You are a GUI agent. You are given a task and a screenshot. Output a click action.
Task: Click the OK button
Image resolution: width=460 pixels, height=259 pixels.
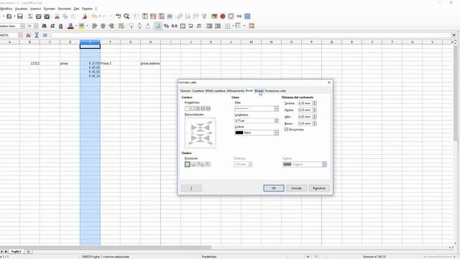(274, 188)
